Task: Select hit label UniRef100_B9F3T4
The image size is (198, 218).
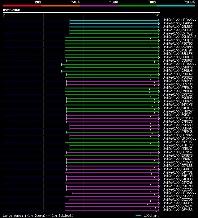Action: (x=178, y=115)
